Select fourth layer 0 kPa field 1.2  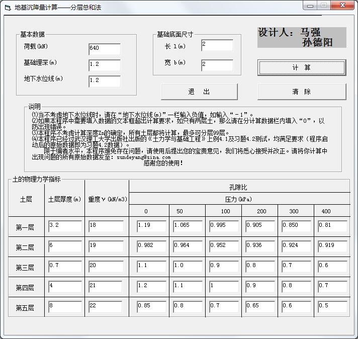click(x=152, y=287)
